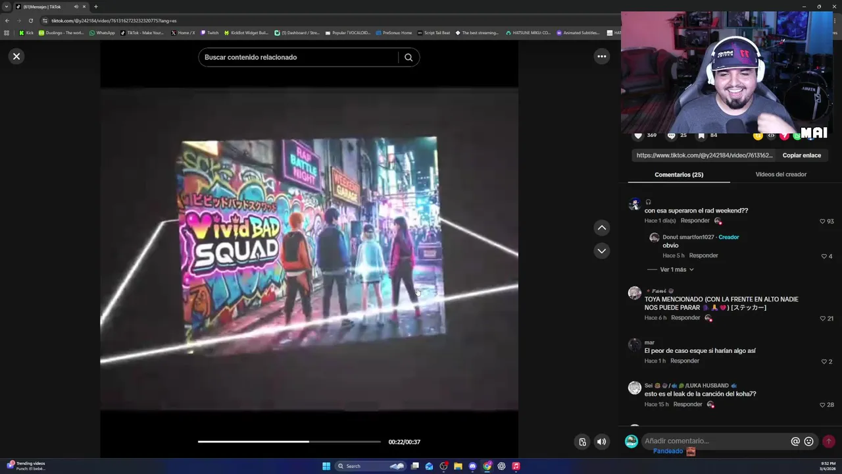The width and height of the screenshot is (842, 474).
Task: Close the TikTok video viewer with X
Action: pos(16,56)
